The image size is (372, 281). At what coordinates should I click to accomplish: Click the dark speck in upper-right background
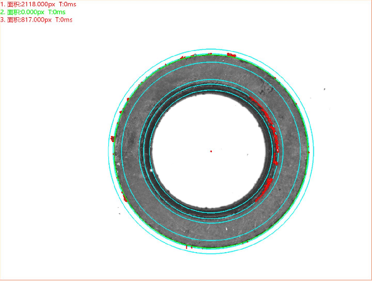tap(325, 89)
